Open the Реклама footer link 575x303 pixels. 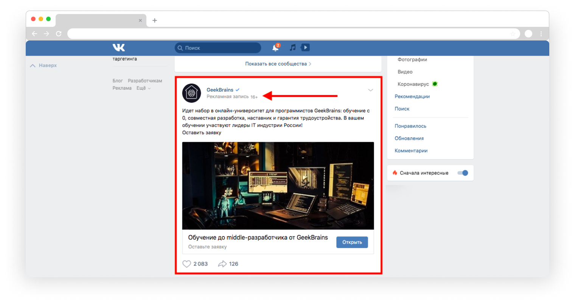[122, 88]
